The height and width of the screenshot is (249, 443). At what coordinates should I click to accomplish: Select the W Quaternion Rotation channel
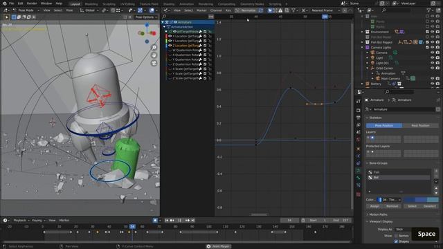[x=186, y=50]
